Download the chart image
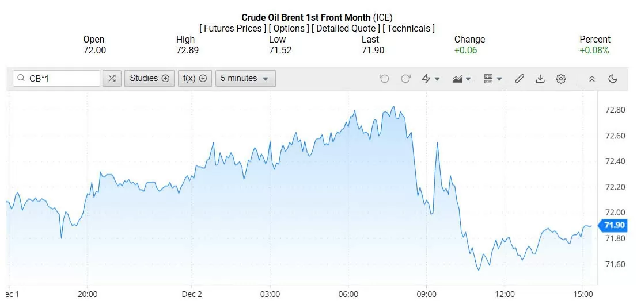 click(540, 79)
